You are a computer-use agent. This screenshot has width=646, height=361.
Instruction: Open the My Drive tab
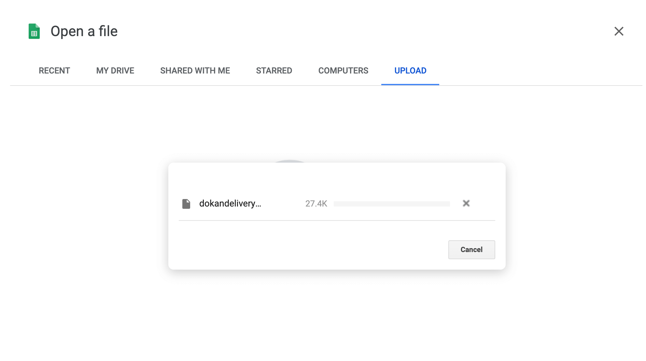[x=115, y=71]
